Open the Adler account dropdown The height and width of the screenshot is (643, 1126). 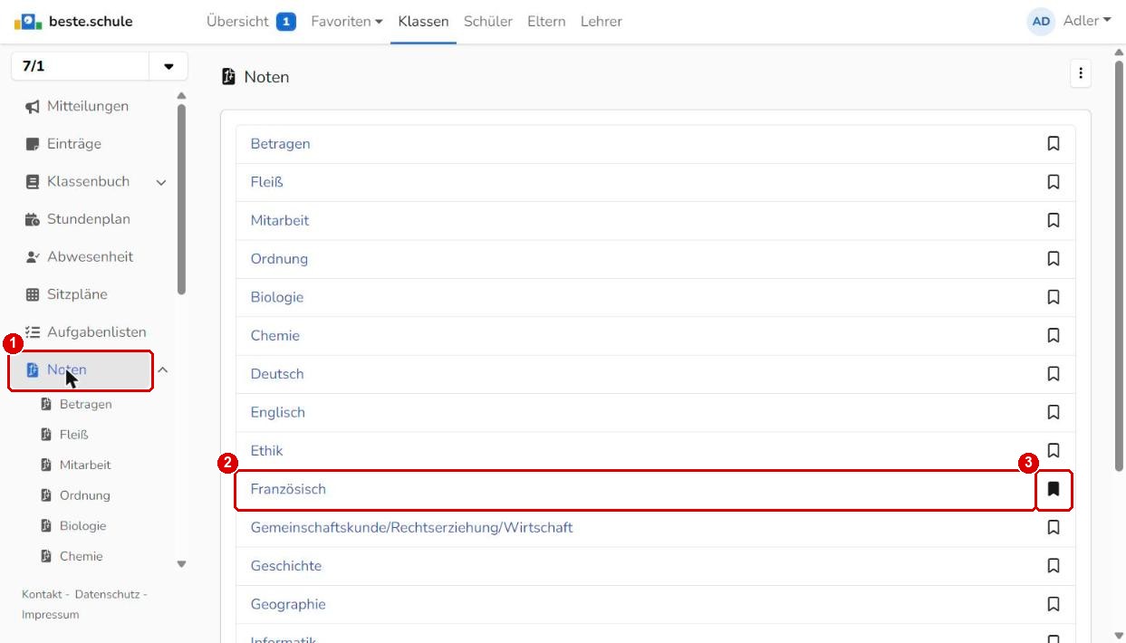(x=1087, y=21)
